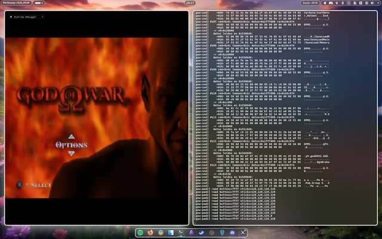
Task: Click the God of War title logo
Action: tap(71, 99)
